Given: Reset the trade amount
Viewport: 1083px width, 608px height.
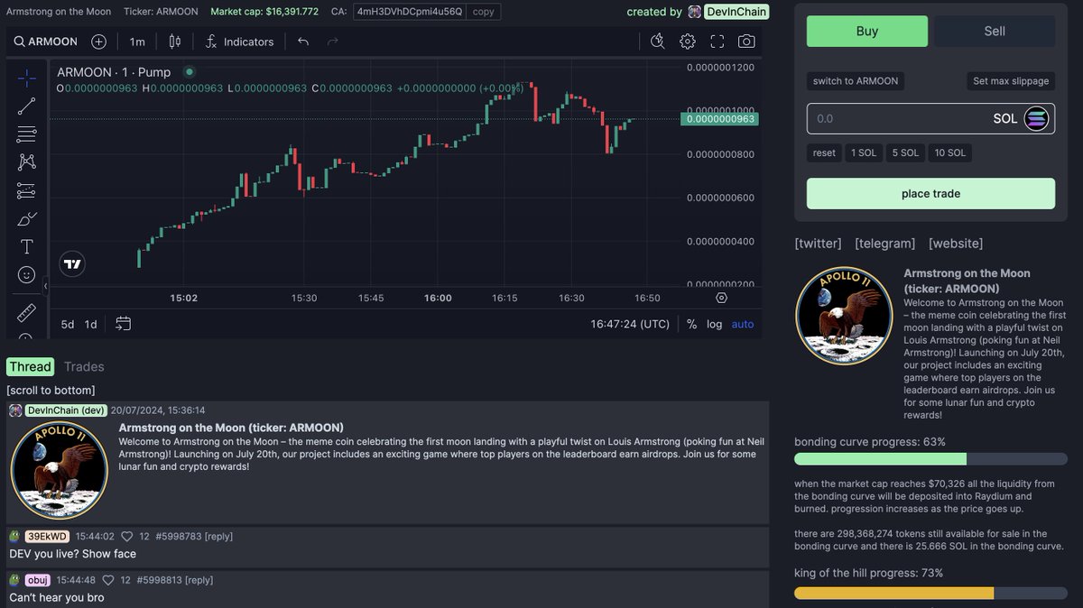Looking at the screenshot, I should 824,153.
